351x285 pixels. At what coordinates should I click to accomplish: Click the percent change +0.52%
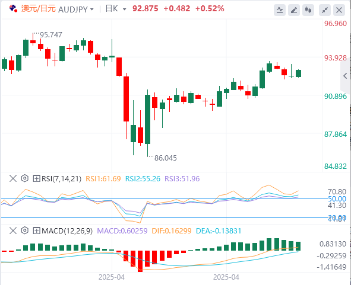coord(210,9)
